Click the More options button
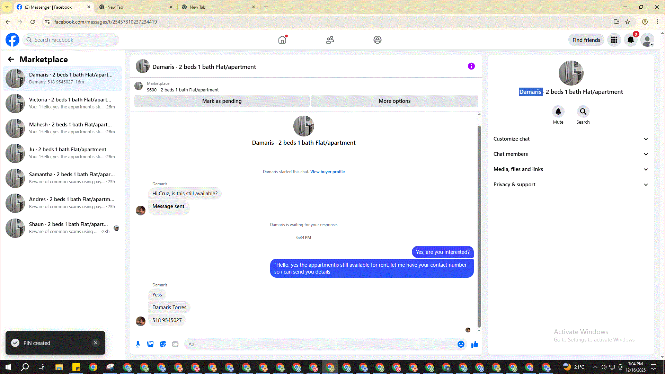Screen dimensions: 665x374 pyautogui.click(x=394, y=101)
